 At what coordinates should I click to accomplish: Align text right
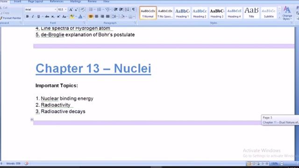click(102, 17)
